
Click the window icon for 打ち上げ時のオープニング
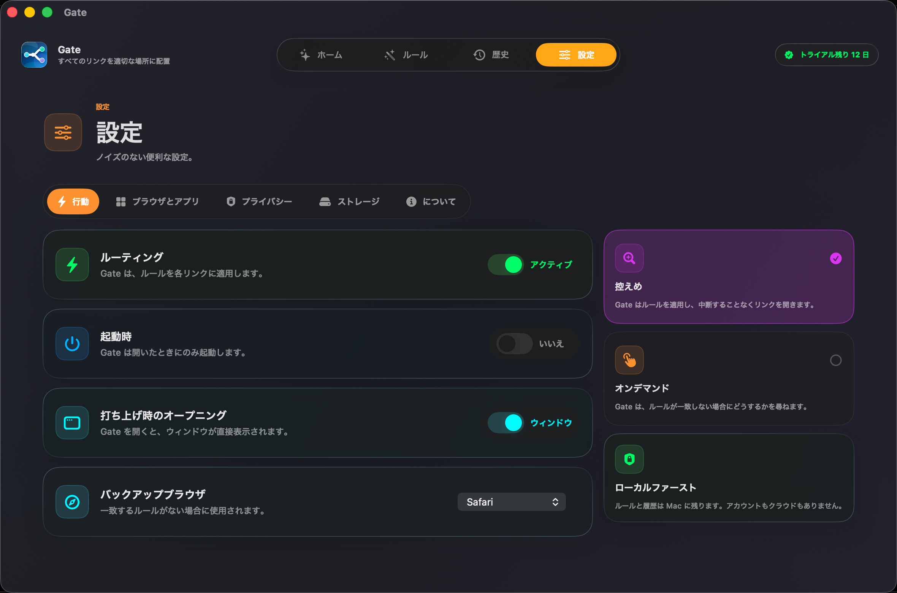point(72,423)
